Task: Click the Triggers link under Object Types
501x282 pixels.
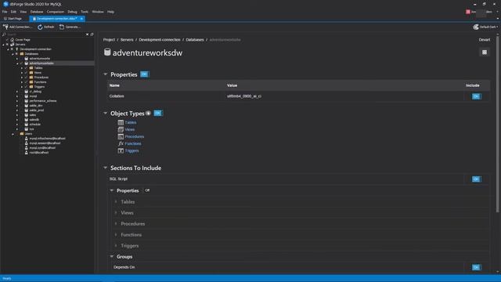Action: (x=132, y=150)
